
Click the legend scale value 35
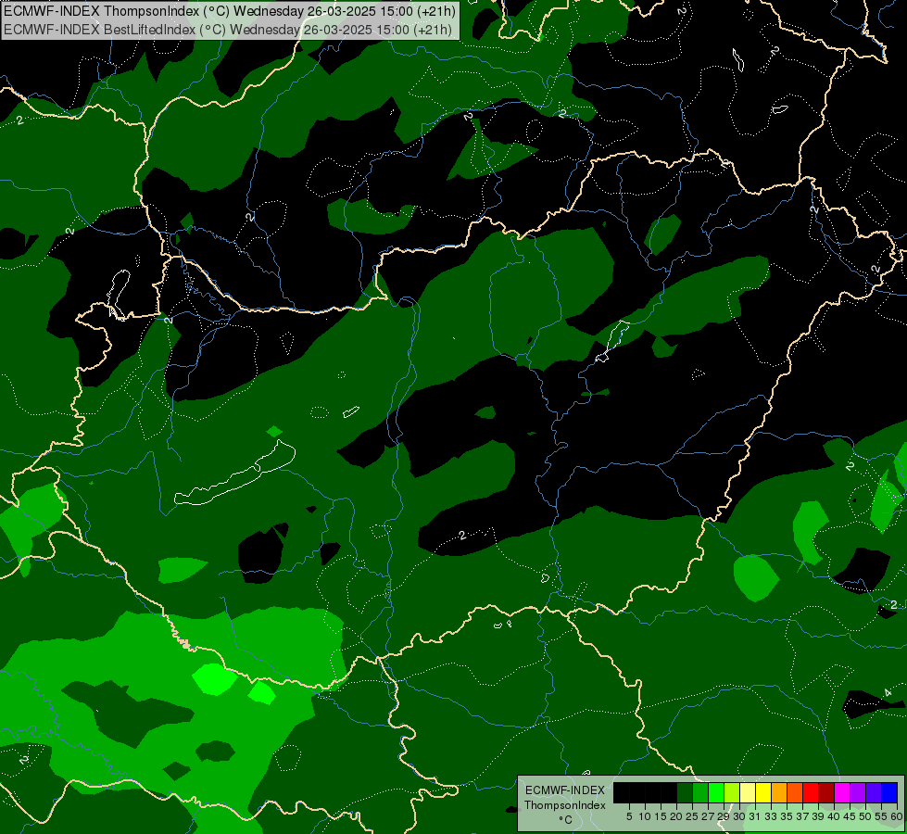click(787, 816)
